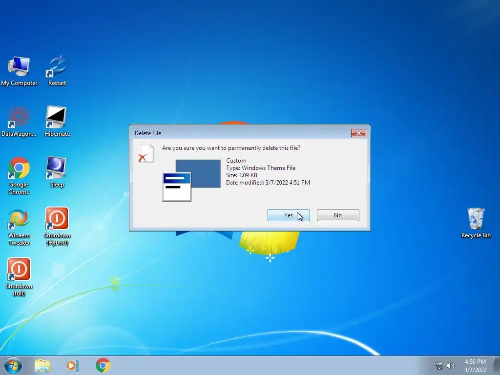Select the DataWagon desktop shortcut
The image size is (500, 375).
[19, 122]
